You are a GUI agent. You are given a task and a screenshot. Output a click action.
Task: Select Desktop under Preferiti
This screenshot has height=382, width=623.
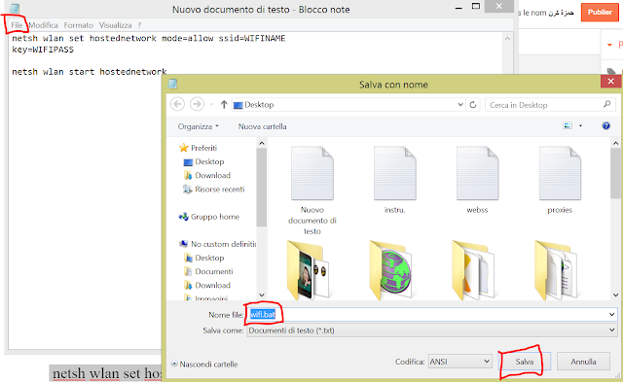[203, 162]
